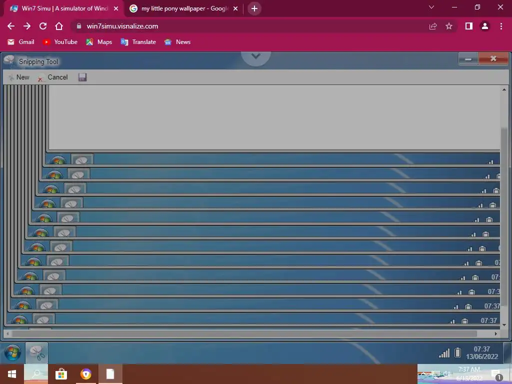Open Chrome three-dot menu
Screen dimensions: 512x384
501,26
